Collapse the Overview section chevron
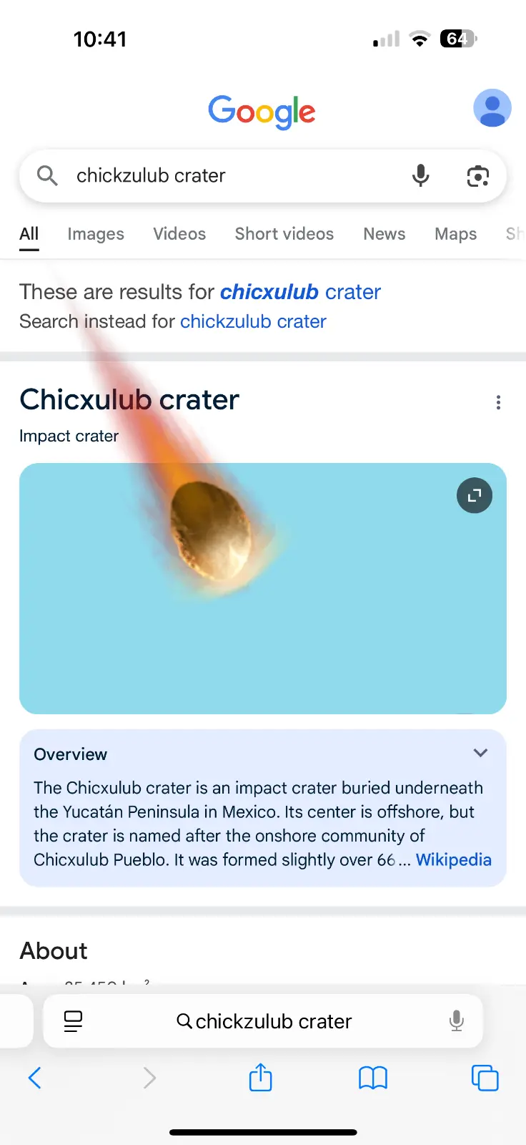526x1145 pixels. (480, 753)
